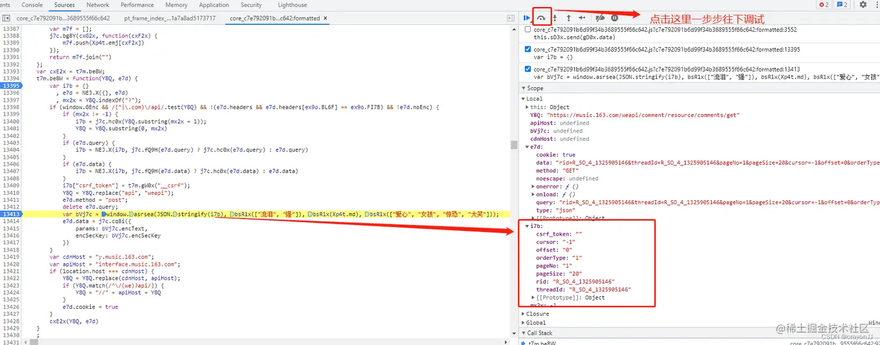Toggle pause on exceptions icon
The width and height of the screenshot is (880, 345).
click(615, 18)
